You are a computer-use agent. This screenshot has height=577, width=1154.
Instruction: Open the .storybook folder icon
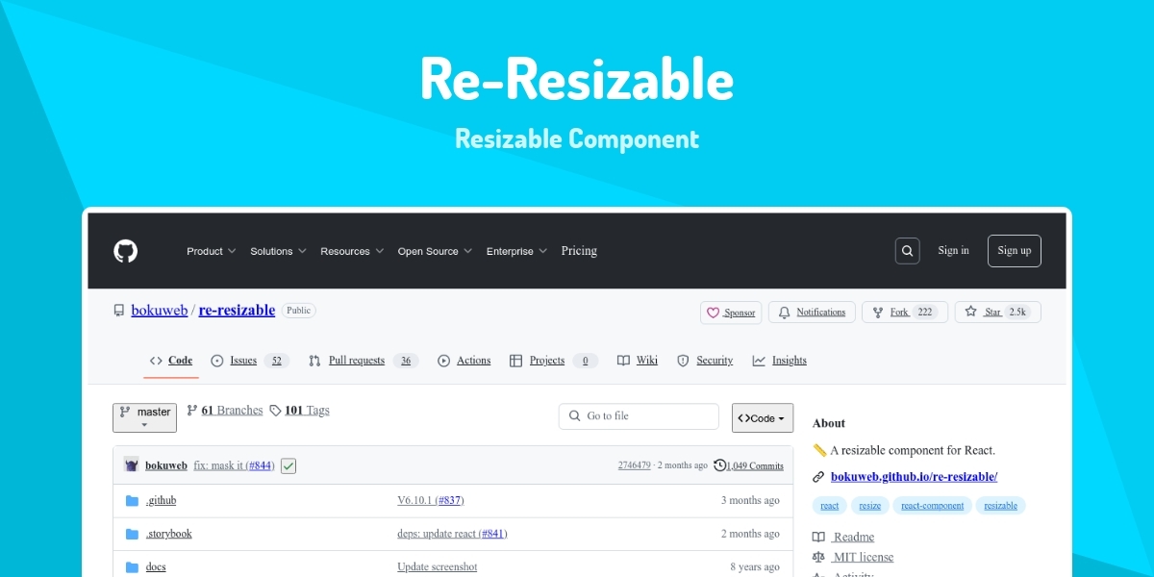tap(133, 533)
